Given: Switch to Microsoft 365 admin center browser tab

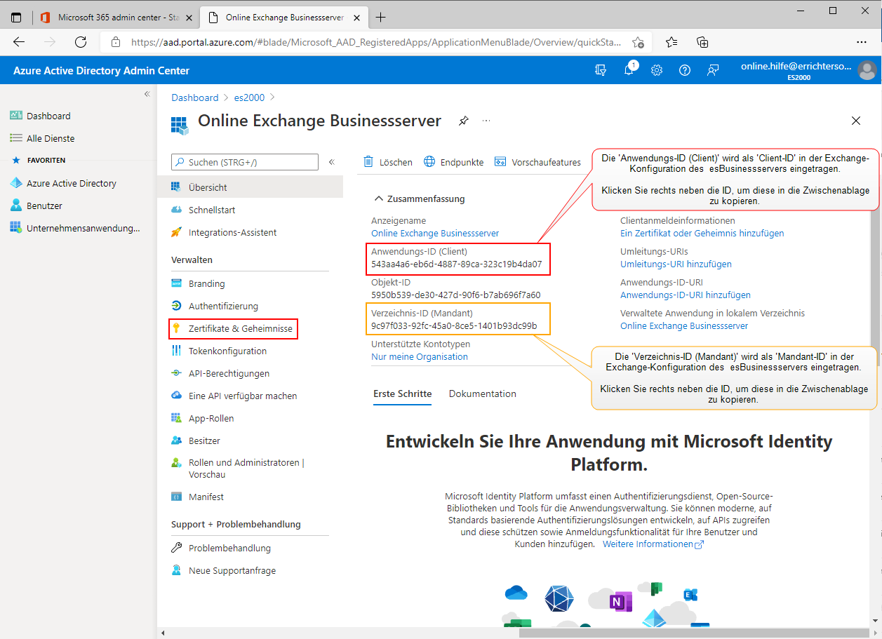Looking at the screenshot, I should (x=115, y=17).
